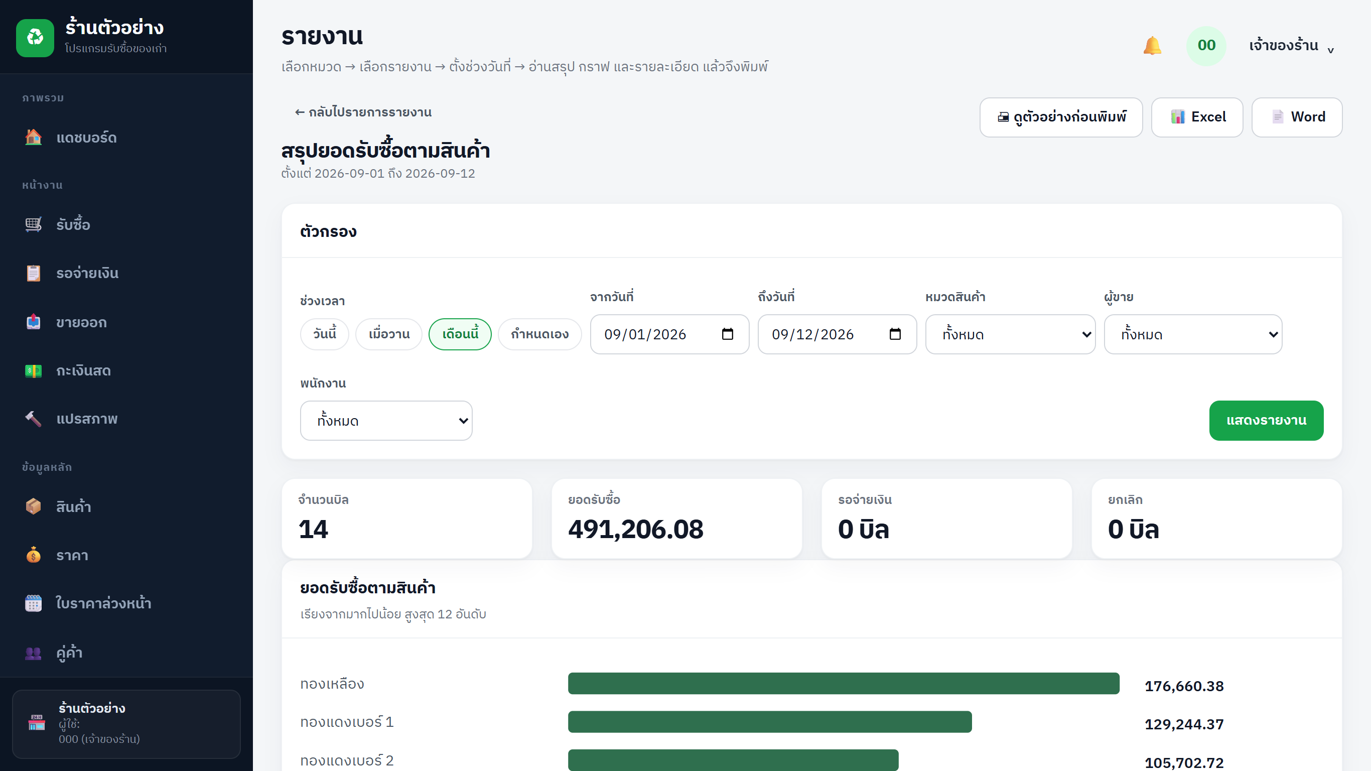Click the จากวันที่ date input 09/01/2026

(x=669, y=334)
